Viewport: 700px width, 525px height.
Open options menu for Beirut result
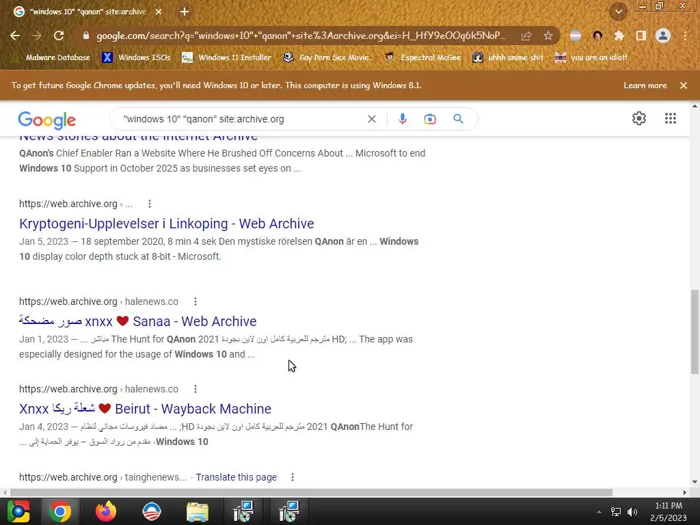click(195, 389)
